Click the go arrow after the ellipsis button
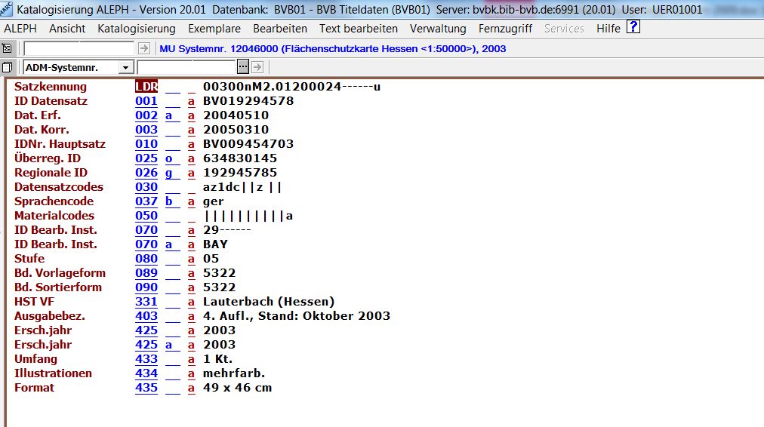This screenshot has width=764, height=427. tap(257, 68)
